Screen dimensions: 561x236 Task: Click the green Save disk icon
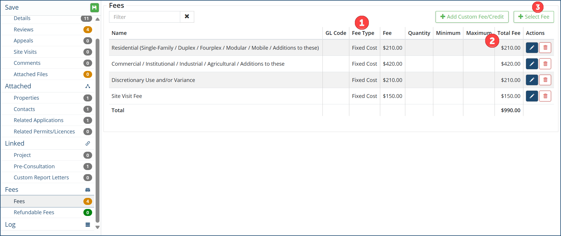pyautogui.click(x=94, y=8)
